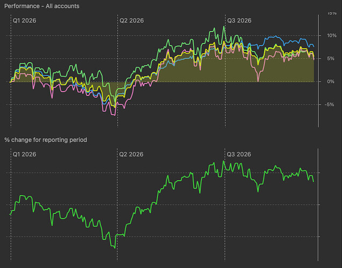The image size is (342, 268).
Task: Select the Q3 2026 label in the top chart
Action: (x=239, y=20)
